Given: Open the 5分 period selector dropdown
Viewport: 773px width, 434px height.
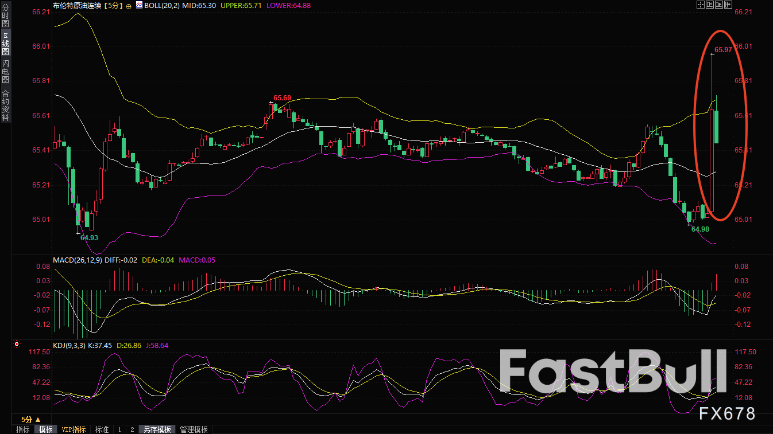Looking at the screenshot, I should click(31, 420).
